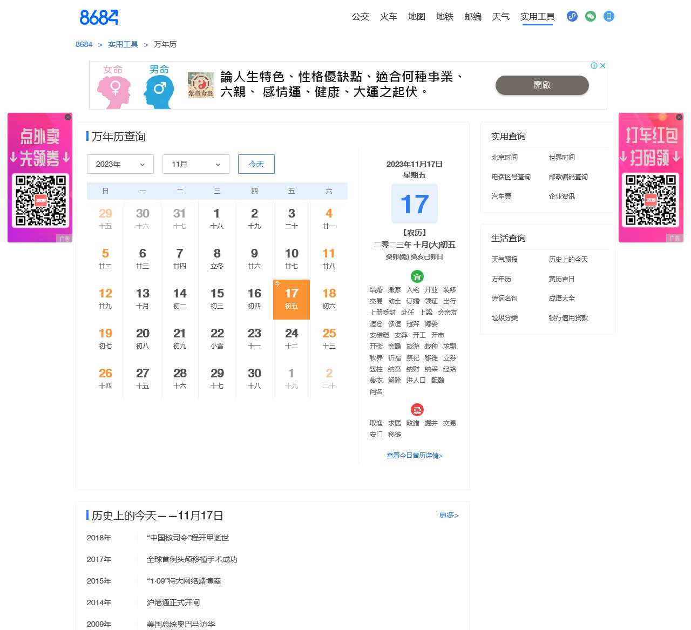Viewport: 691px width, 630px height.
Task: Click the large blue 17 date box
Action: [415, 204]
